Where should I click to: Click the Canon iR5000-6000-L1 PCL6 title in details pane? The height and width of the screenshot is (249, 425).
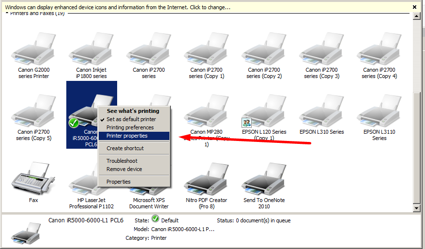(86, 220)
